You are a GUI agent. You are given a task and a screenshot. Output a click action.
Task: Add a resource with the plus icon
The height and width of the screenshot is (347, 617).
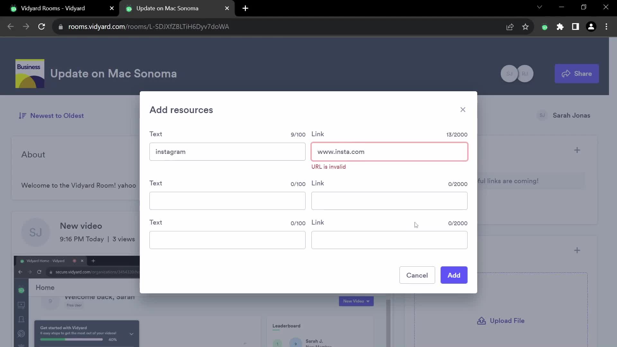(x=577, y=150)
